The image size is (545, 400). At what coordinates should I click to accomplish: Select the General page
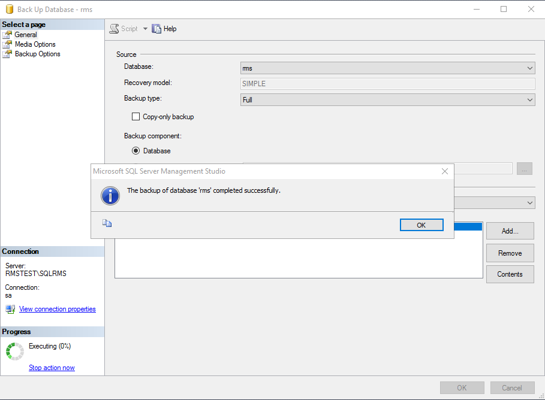[26, 35]
